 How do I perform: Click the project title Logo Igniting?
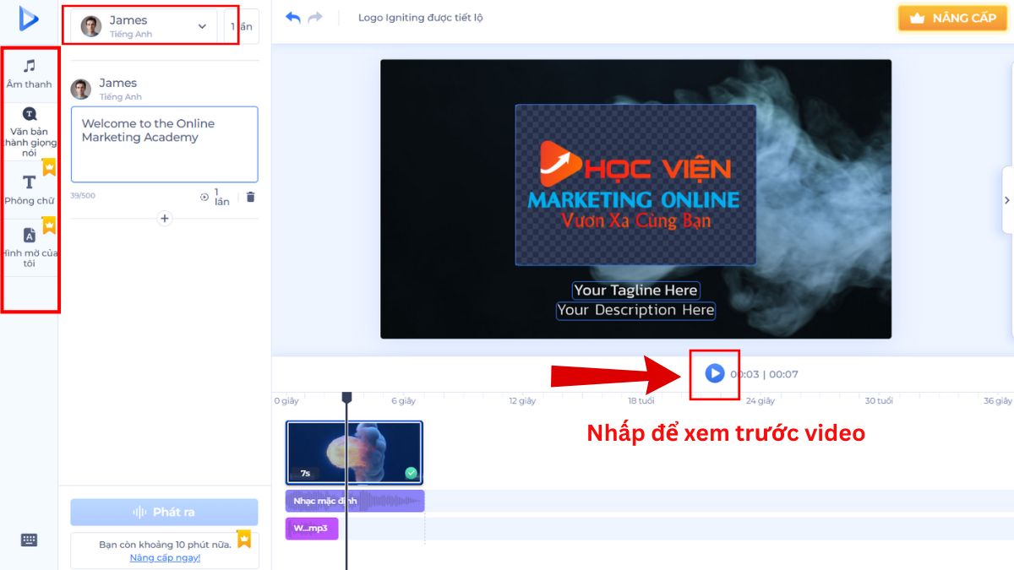420,18
